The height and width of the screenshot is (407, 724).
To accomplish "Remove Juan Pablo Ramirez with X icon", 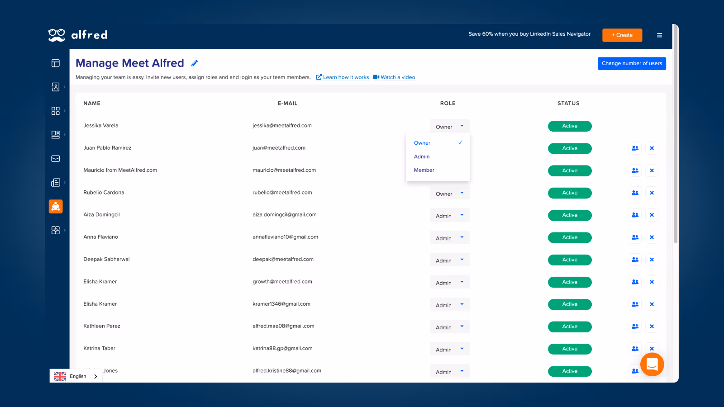I will [x=652, y=148].
